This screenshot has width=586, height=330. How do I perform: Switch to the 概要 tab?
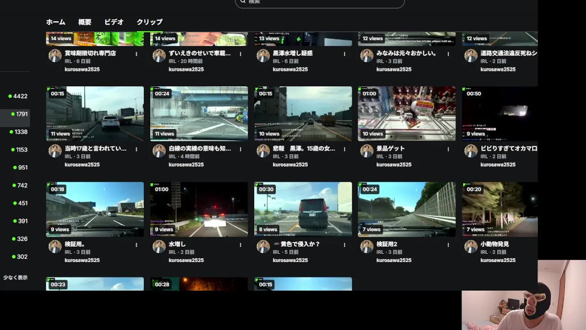(85, 22)
